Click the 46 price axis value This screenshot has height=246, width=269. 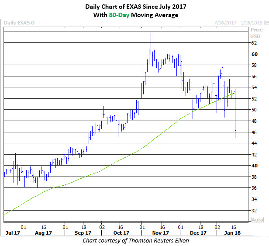254,132
